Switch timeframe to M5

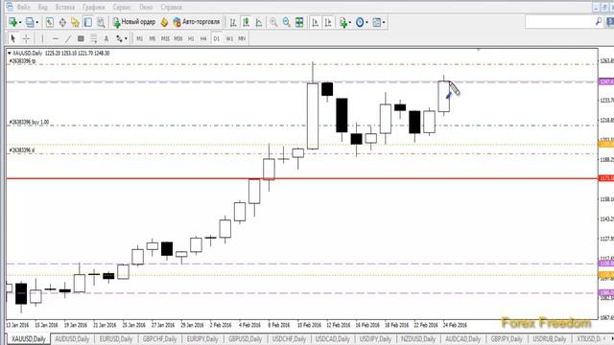tap(153, 38)
